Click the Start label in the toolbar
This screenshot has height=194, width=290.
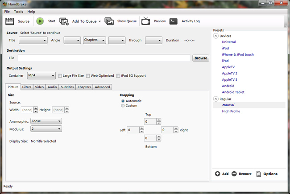52,21
